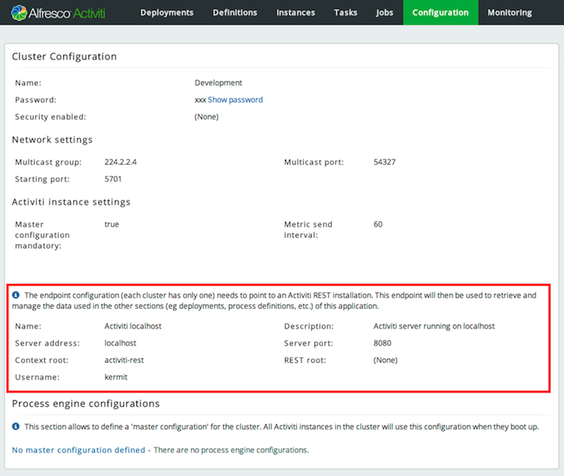
Task: Select multicast group value 224.2.2.4
Action: [x=121, y=162]
